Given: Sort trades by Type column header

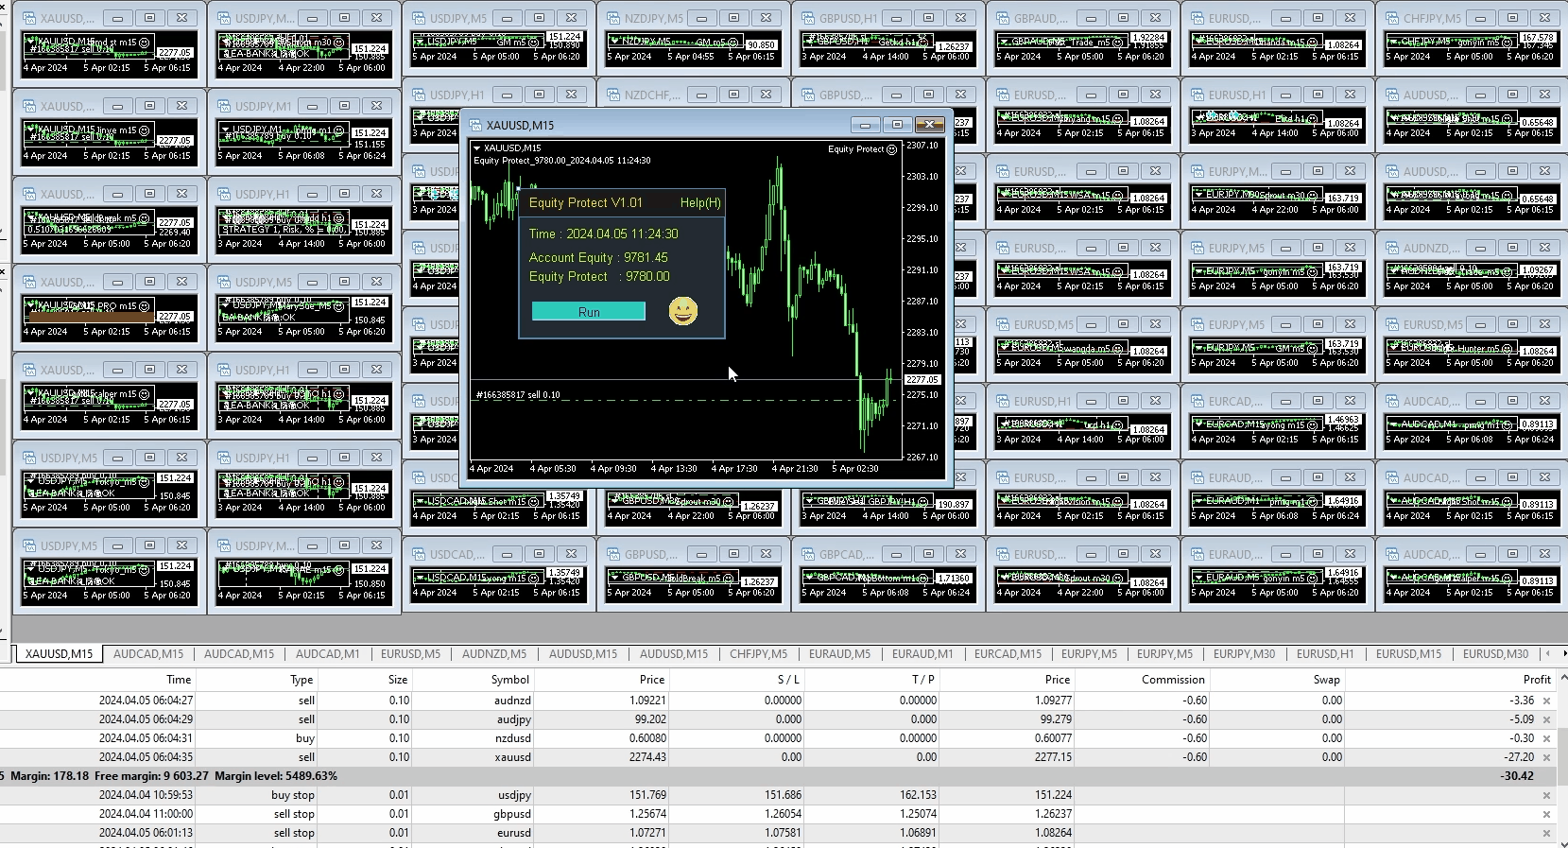Looking at the screenshot, I should (x=302, y=679).
